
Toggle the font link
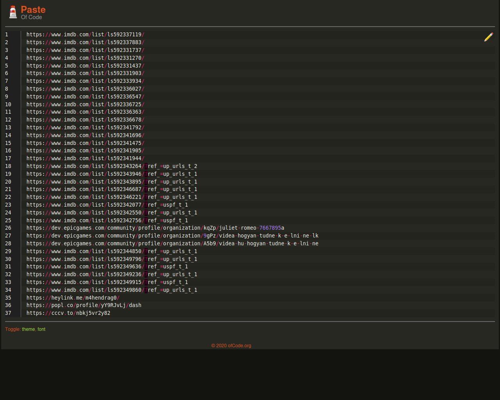point(41,329)
